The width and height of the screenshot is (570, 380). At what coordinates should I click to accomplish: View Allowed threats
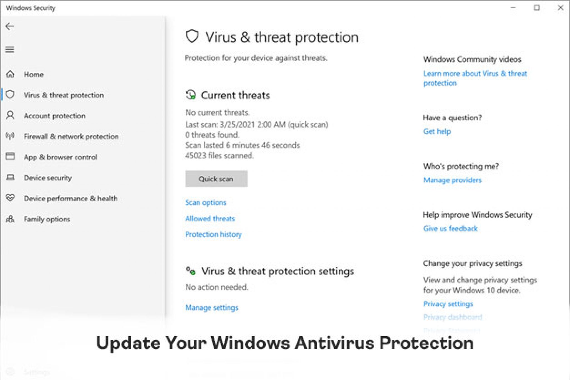coord(210,218)
